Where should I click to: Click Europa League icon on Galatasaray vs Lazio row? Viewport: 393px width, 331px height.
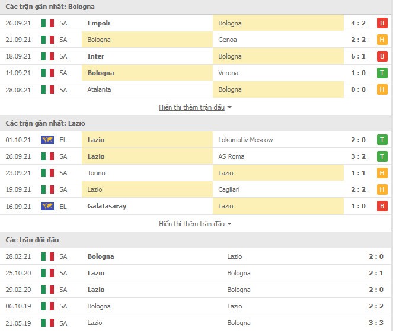click(47, 206)
